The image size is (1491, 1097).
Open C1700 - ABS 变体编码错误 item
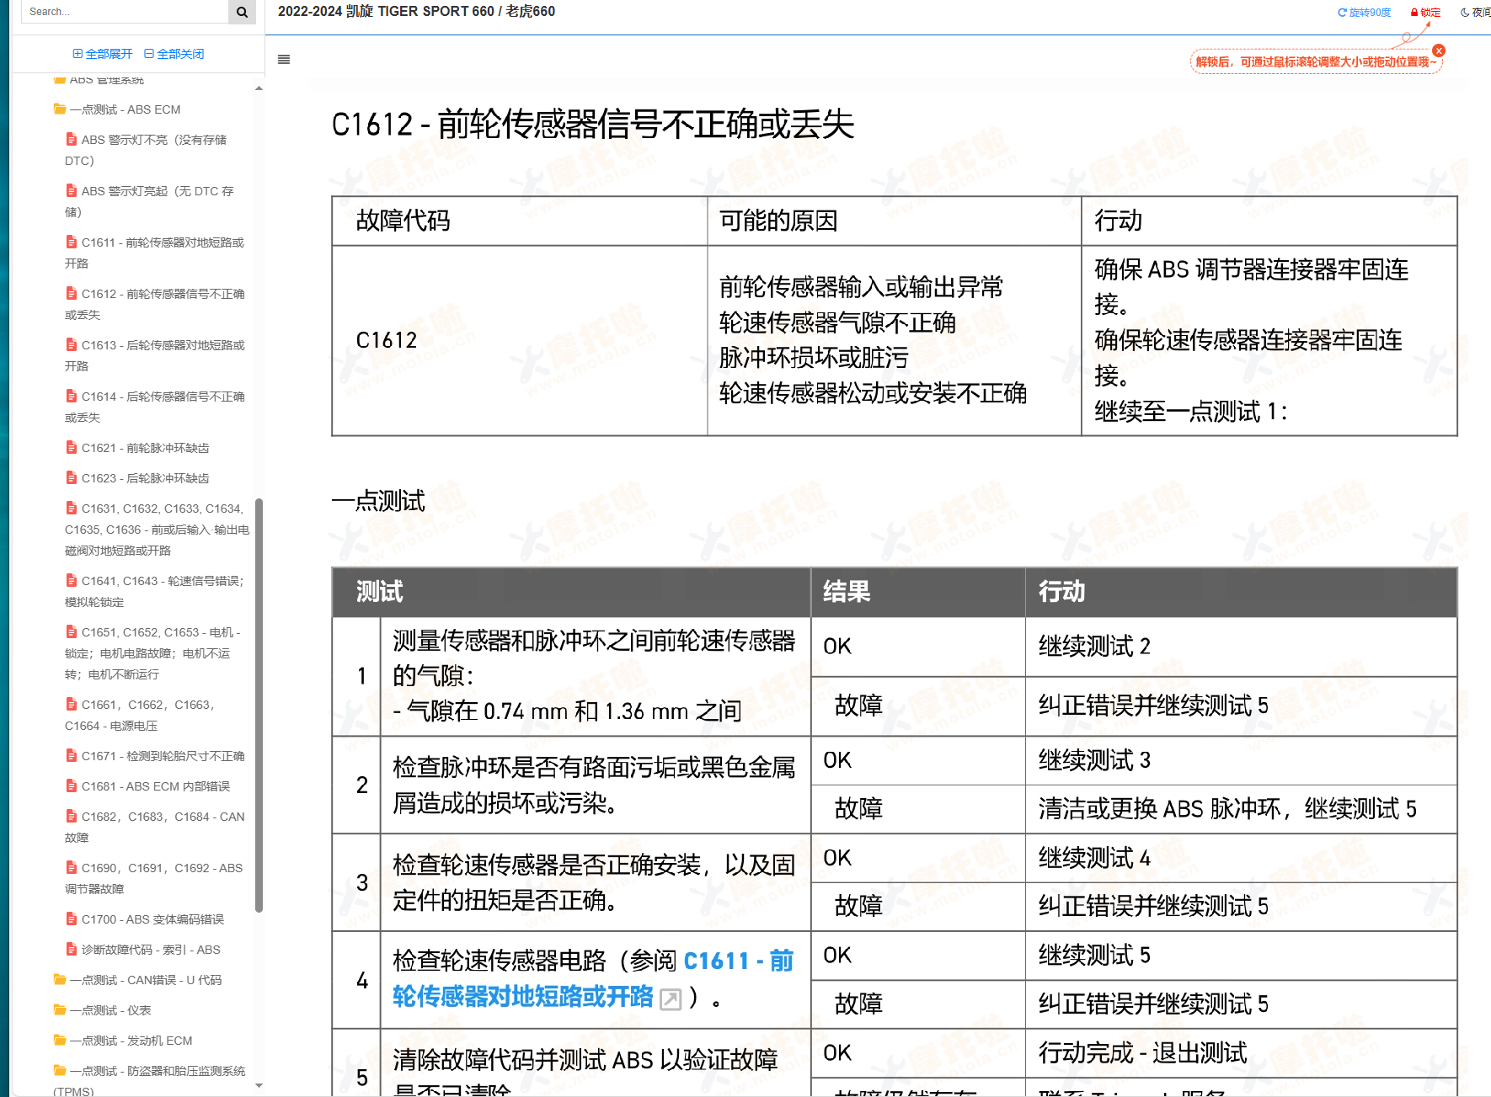pos(145,919)
